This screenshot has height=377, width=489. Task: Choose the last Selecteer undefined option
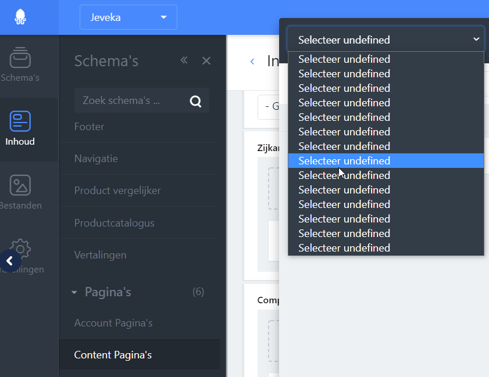point(386,248)
